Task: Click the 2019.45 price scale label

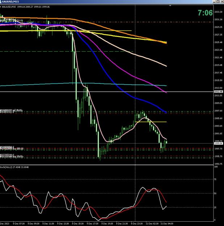Action: (218, 65)
